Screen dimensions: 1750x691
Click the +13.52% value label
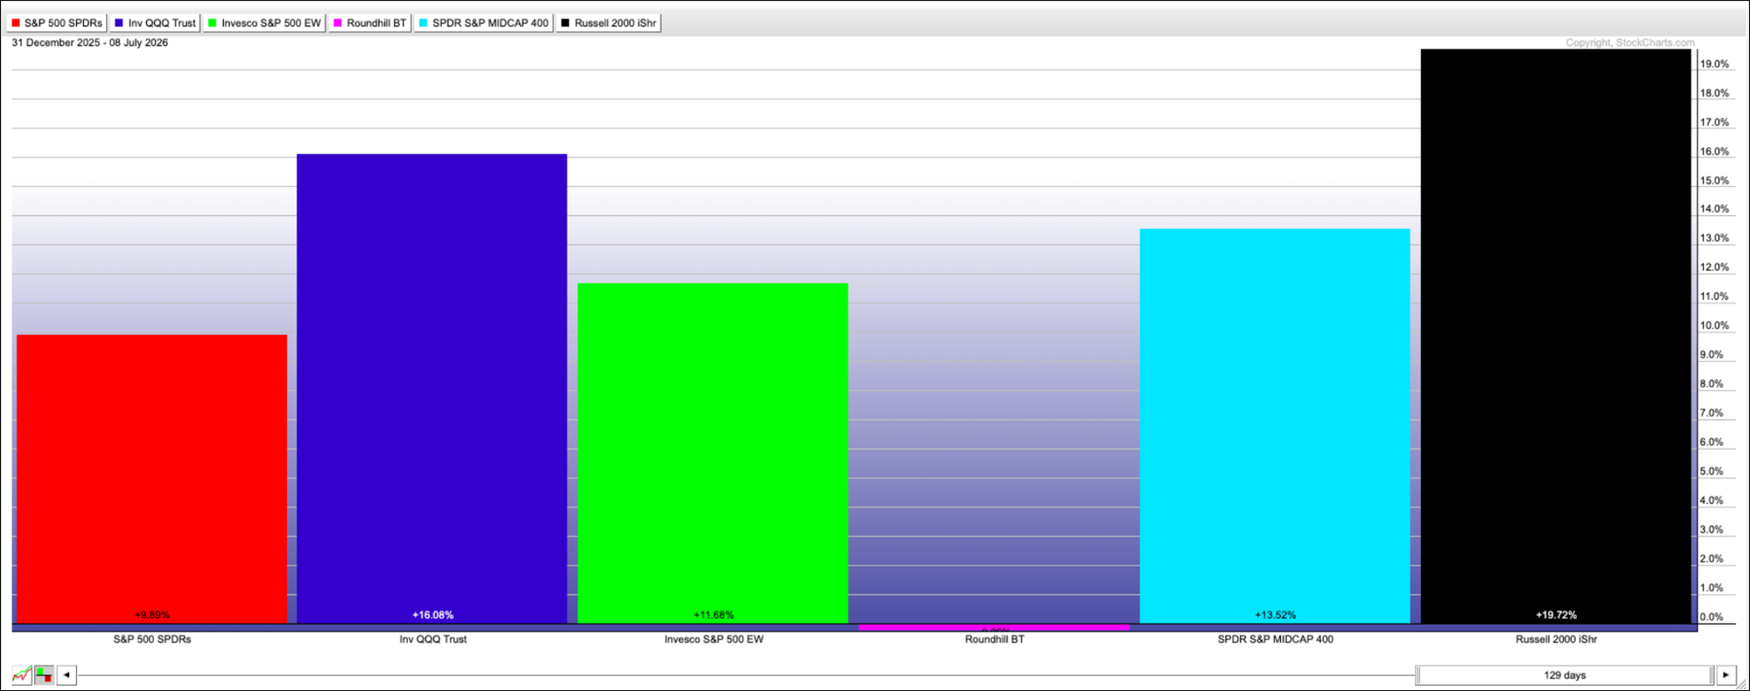click(x=1276, y=615)
